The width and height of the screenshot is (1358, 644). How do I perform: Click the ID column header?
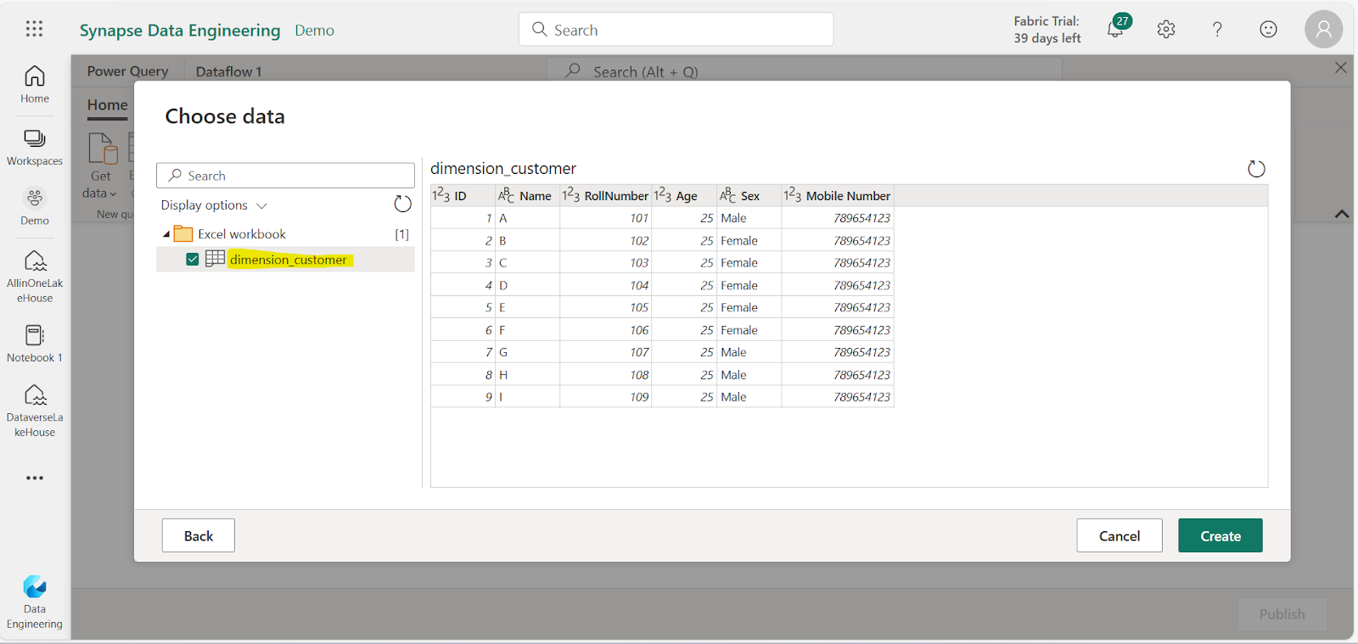[463, 196]
